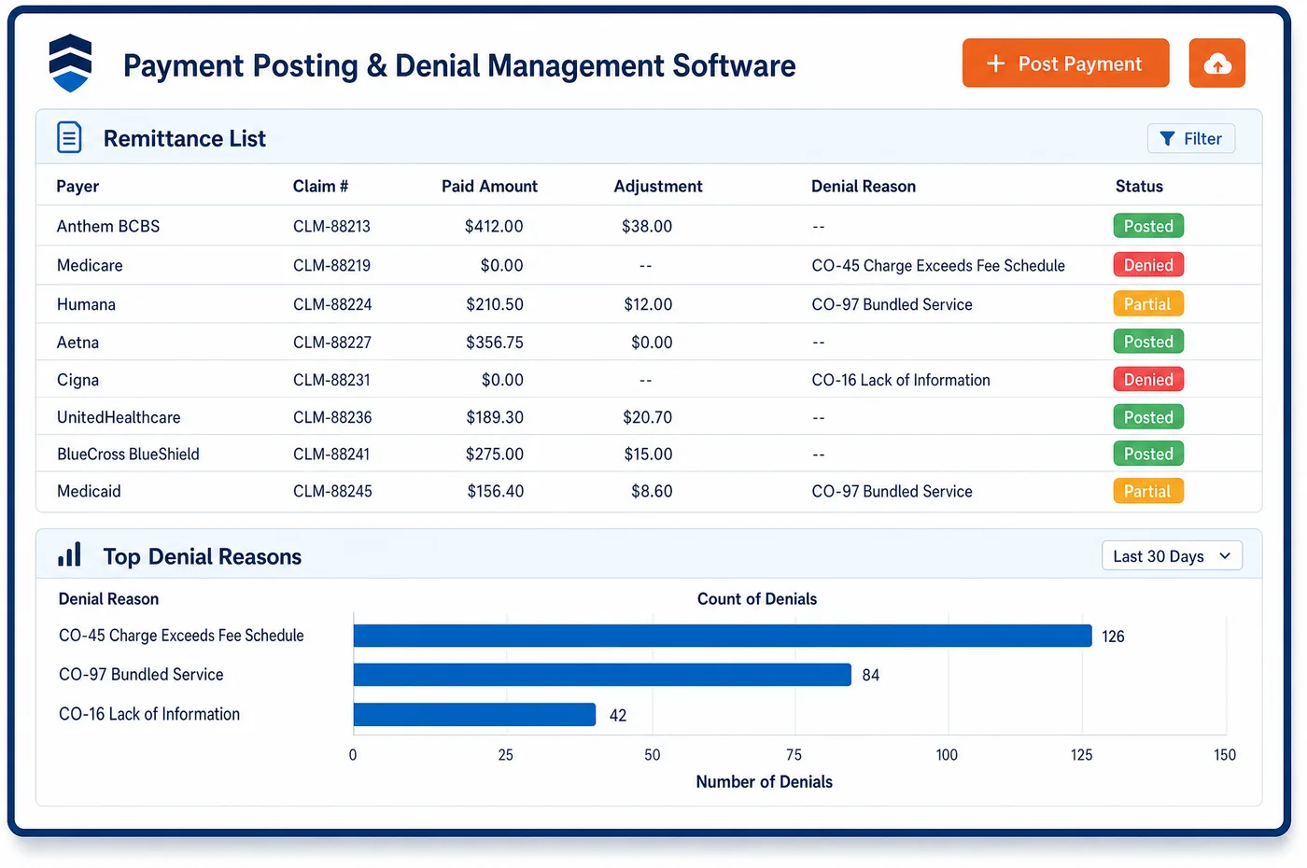Click claim number CLM-88227

[x=331, y=343]
